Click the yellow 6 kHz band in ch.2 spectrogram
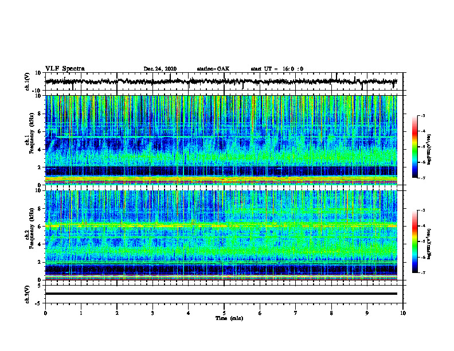 tap(221, 225)
